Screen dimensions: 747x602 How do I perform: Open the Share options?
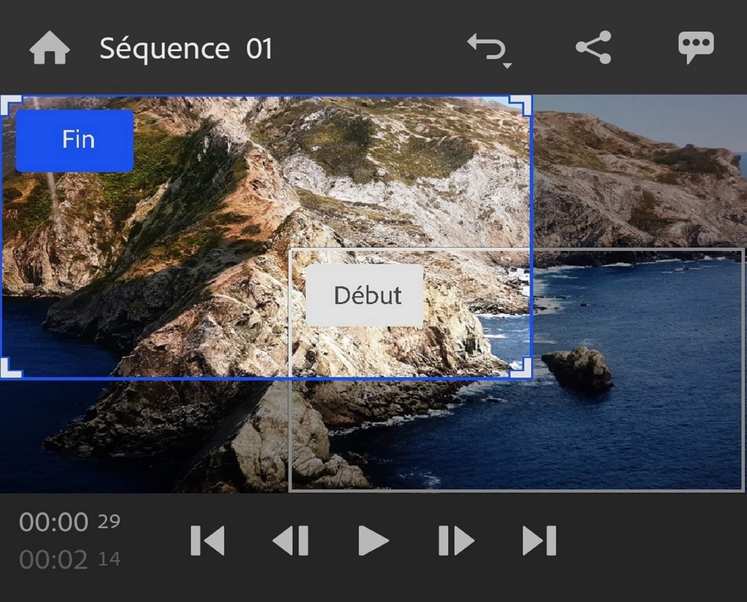click(593, 47)
